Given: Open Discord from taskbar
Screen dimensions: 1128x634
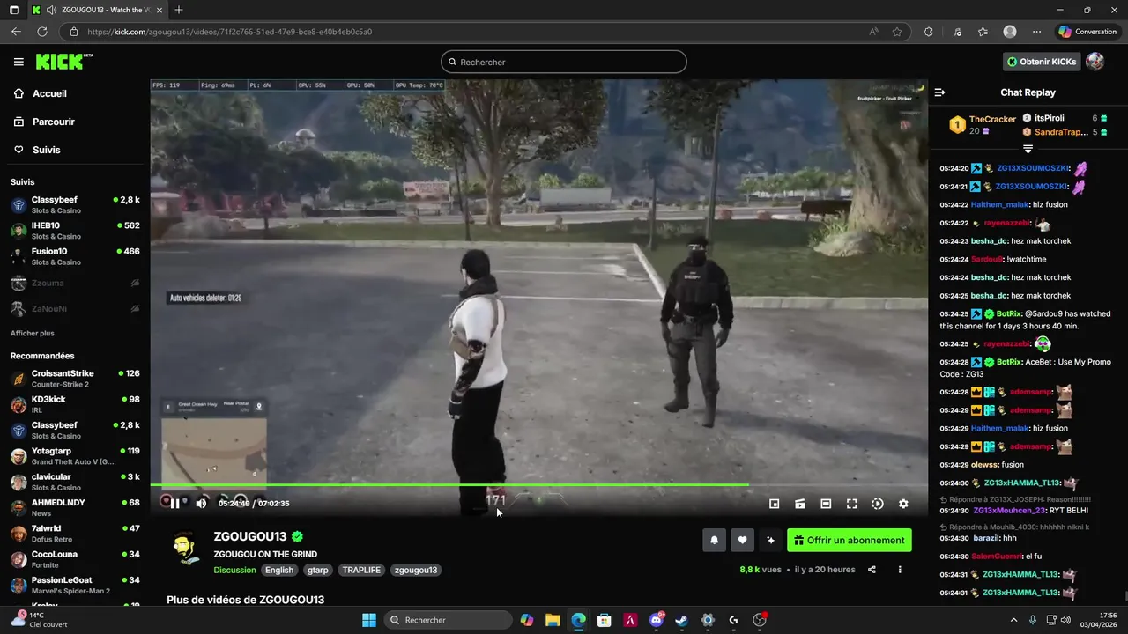Looking at the screenshot, I should point(657,620).
